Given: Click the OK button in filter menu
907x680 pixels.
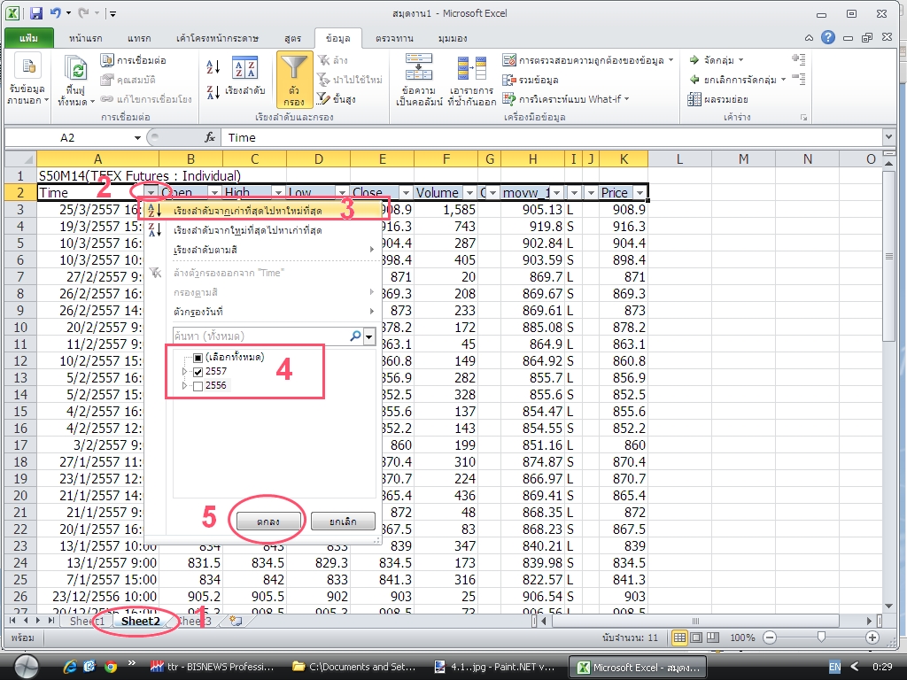Looking at the screenshot, I should point(267,521).
